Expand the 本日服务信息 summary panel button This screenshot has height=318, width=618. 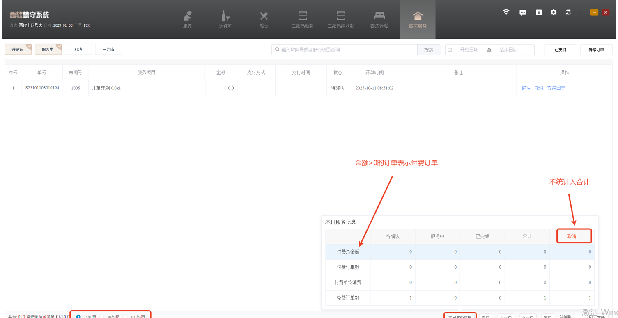pos(460,316)
